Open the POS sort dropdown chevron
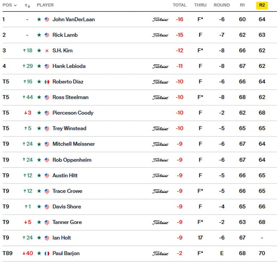 [15, 5]
